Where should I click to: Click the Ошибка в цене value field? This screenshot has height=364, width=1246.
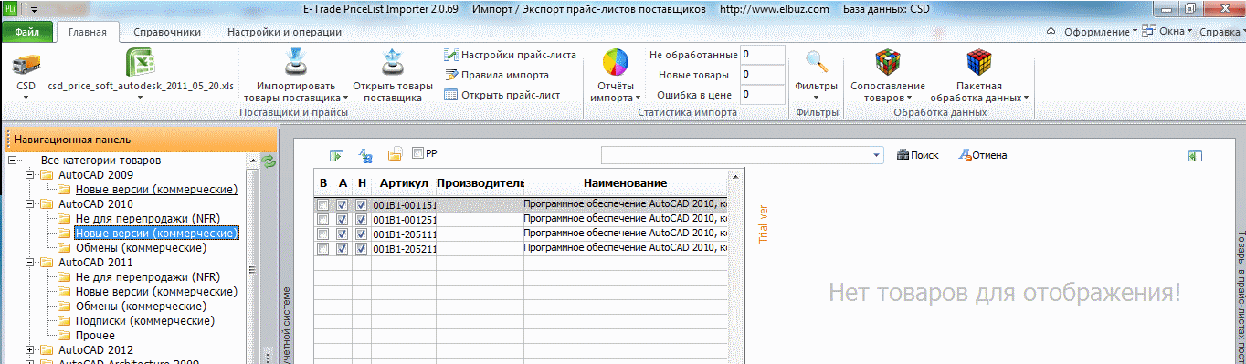point(763,95)
